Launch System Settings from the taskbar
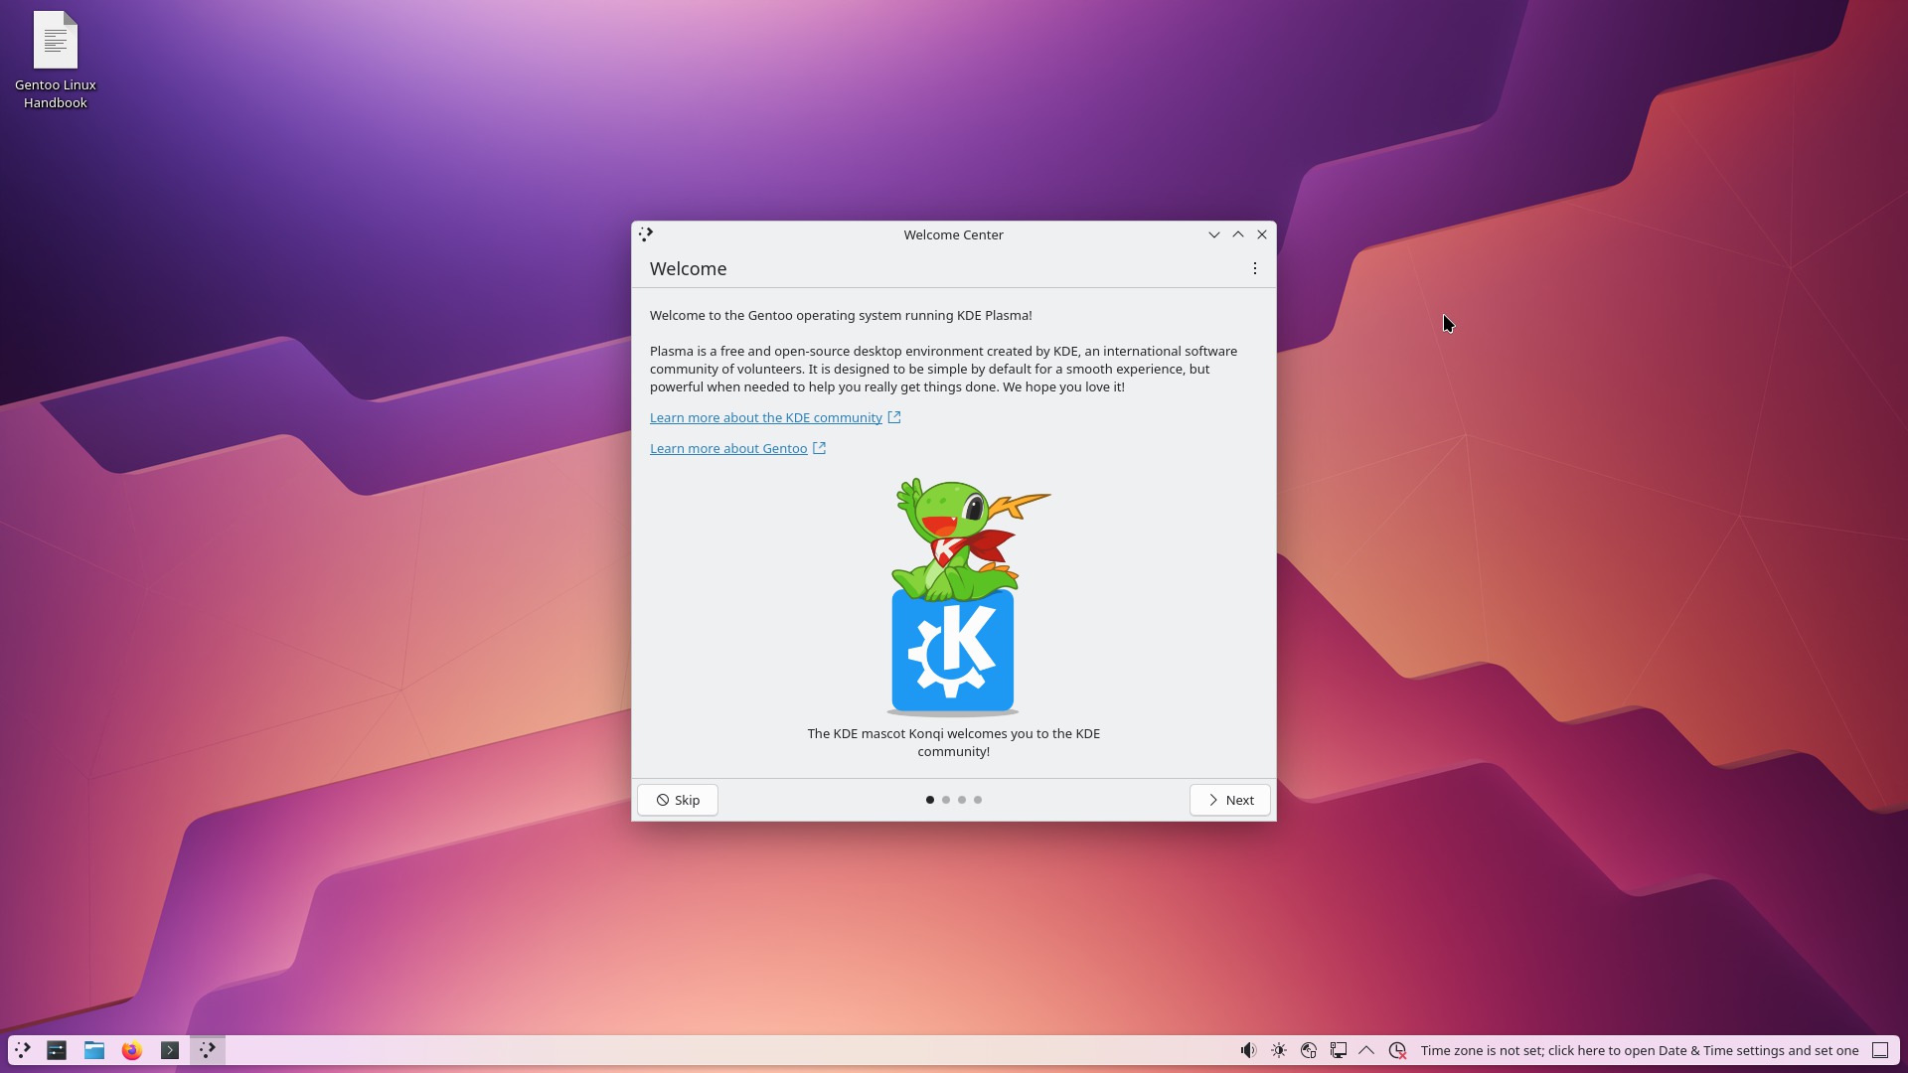Screen dimensions: 1908x1073 click(x=57, y=1050)
